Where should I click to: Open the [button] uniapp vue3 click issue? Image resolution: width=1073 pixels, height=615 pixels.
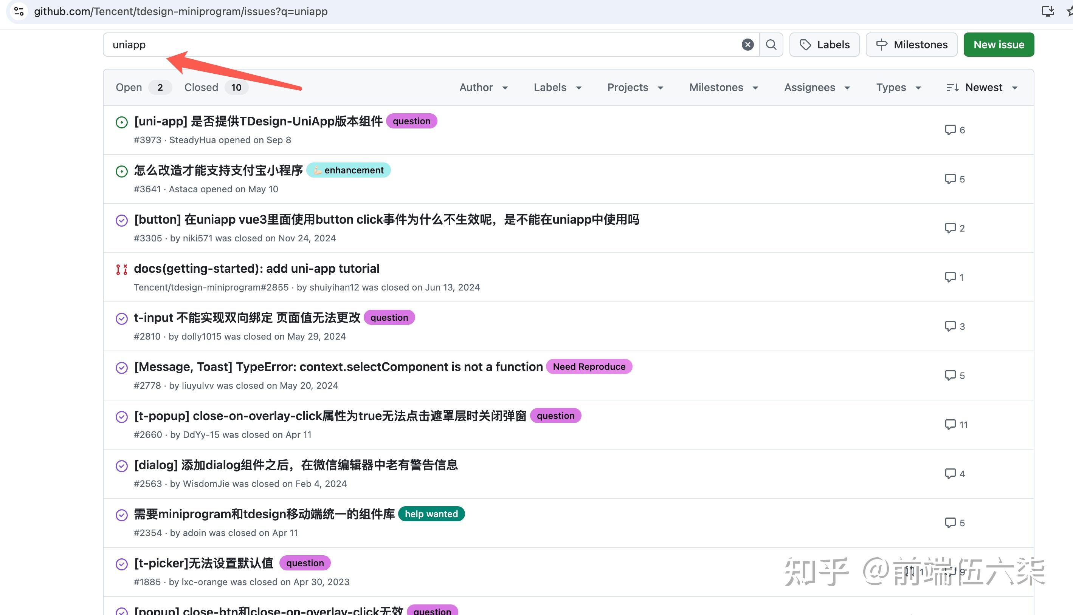(x=387, y=219)
